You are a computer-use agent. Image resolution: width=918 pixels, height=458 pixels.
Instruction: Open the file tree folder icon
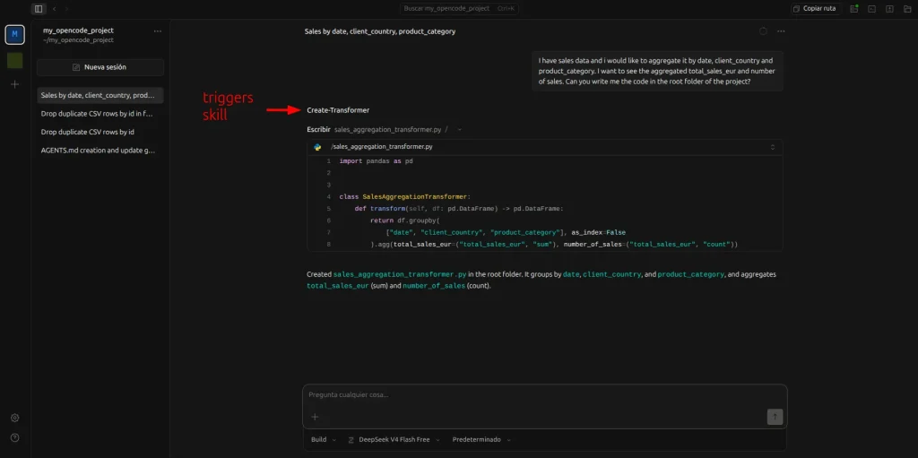(907, 9)
